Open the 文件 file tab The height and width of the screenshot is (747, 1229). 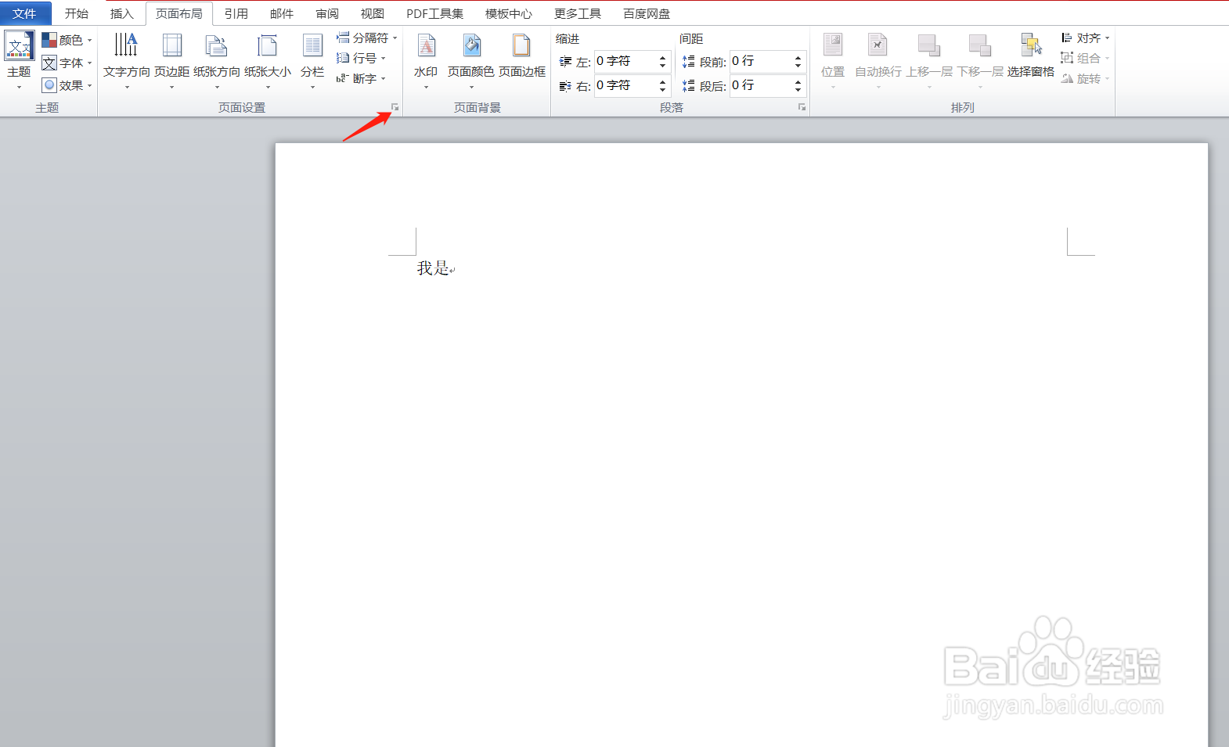(x=25, y=13)
